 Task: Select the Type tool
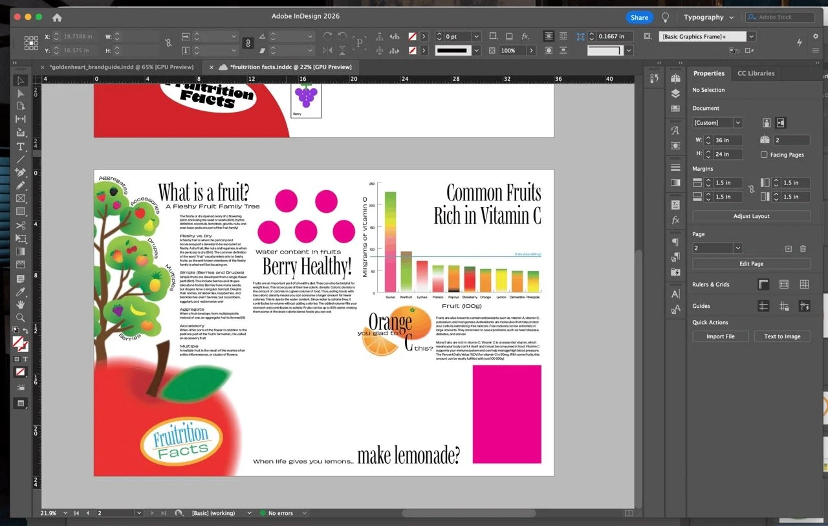[21, 146]
